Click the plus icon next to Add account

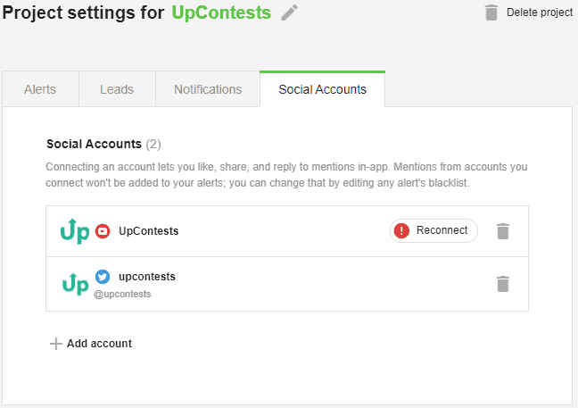pos(55,344)
